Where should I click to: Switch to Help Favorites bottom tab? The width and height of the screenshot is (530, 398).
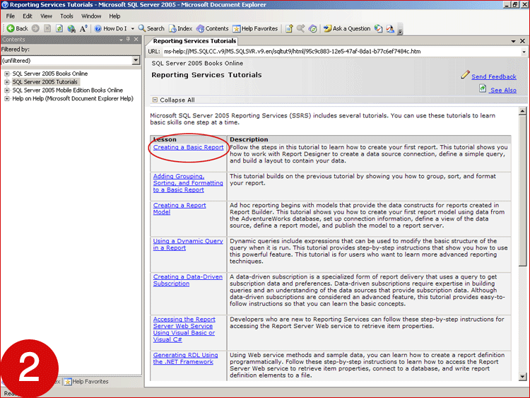point(86,382)
